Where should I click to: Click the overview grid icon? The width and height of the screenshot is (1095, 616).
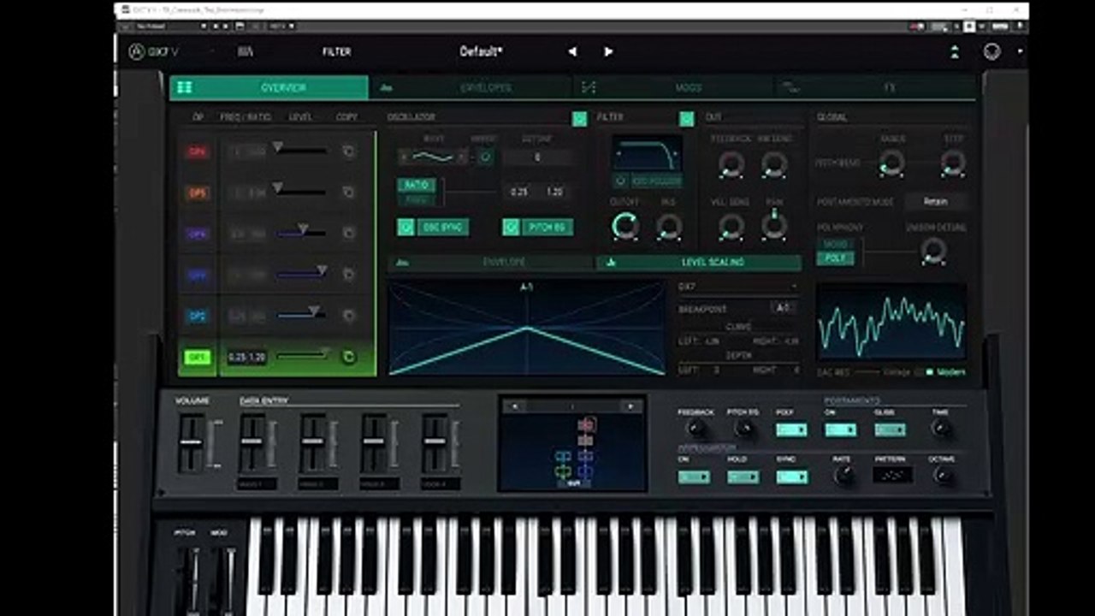point(184,87)
